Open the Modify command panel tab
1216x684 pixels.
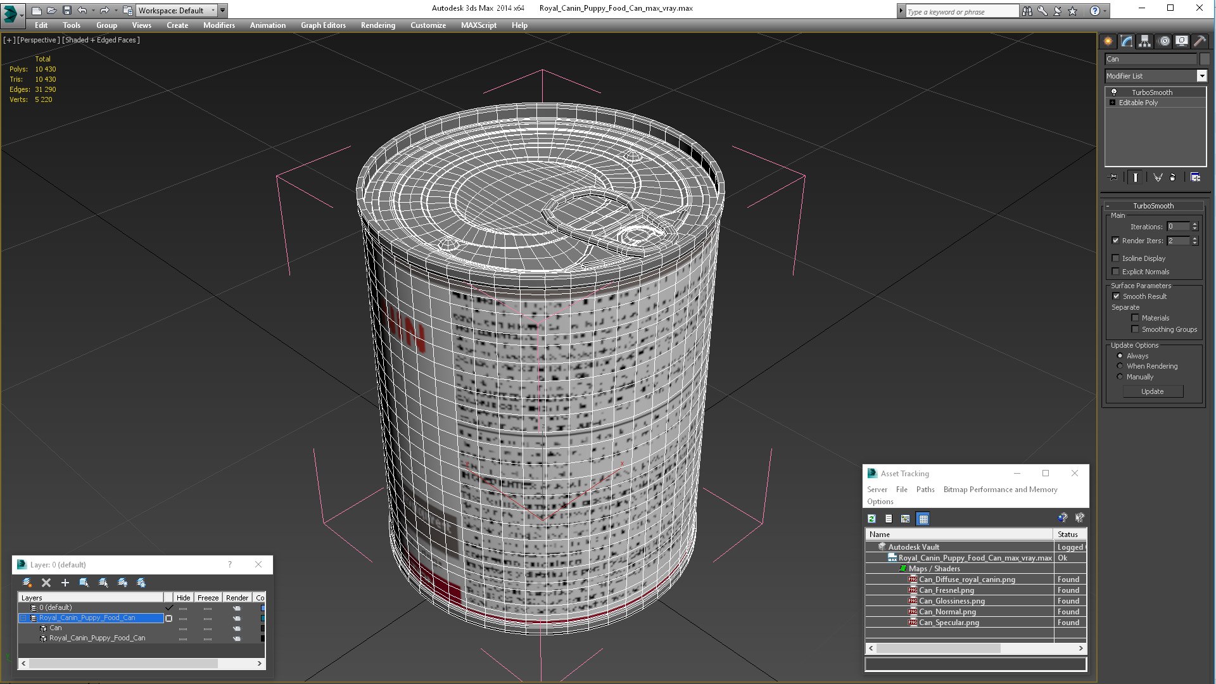point(1127,41)
